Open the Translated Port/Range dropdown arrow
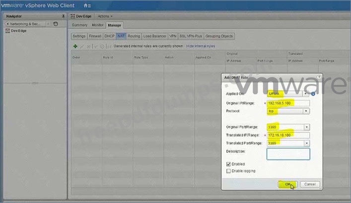351x203 pixels. click(307, 143)
